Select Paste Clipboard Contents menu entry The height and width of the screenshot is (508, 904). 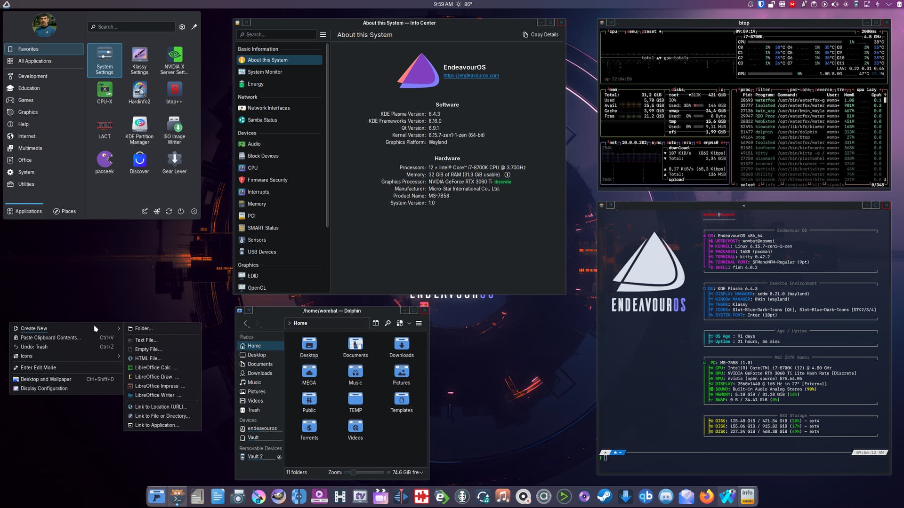point(66,338)
